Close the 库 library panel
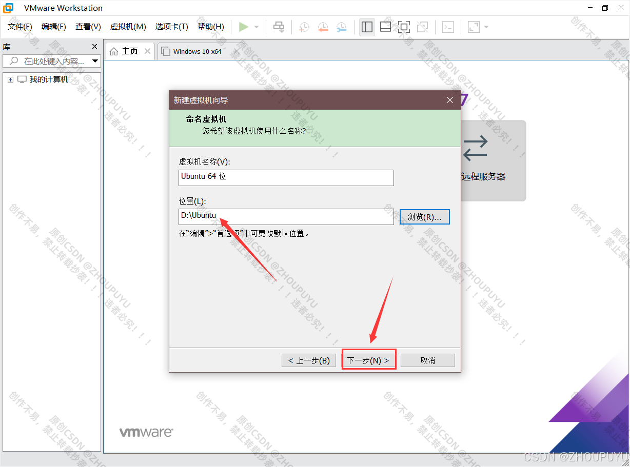 coord(94,47)
